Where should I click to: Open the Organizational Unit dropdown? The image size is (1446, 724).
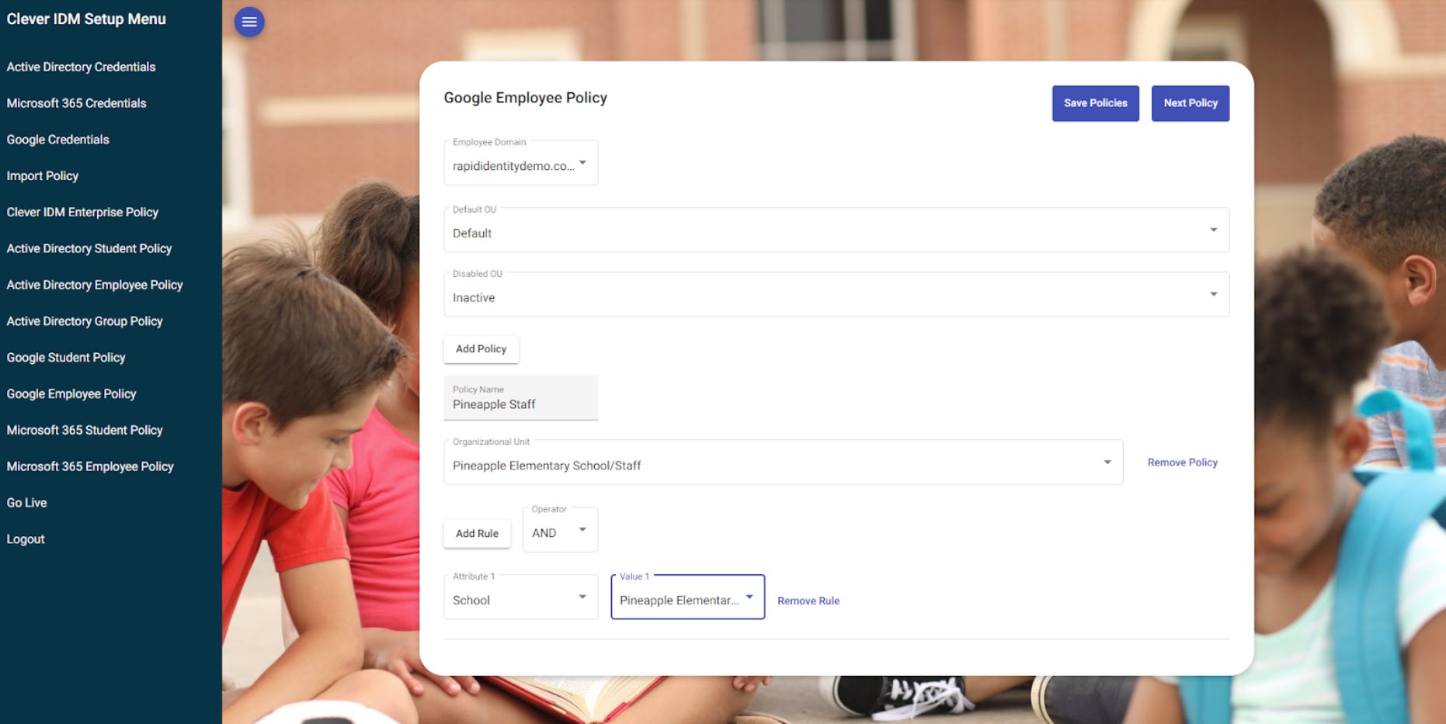click(x=783, y=462)
